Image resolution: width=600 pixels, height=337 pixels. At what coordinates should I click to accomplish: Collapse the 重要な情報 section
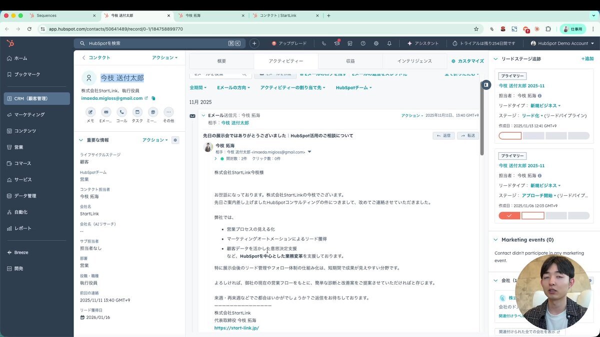click(x=80, y=140)
